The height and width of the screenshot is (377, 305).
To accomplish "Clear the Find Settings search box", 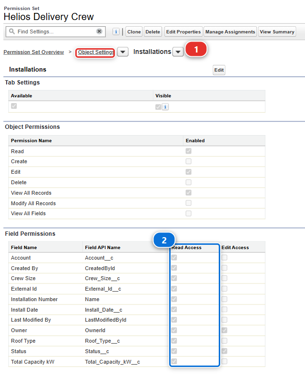I will click(x=99, y=31).
